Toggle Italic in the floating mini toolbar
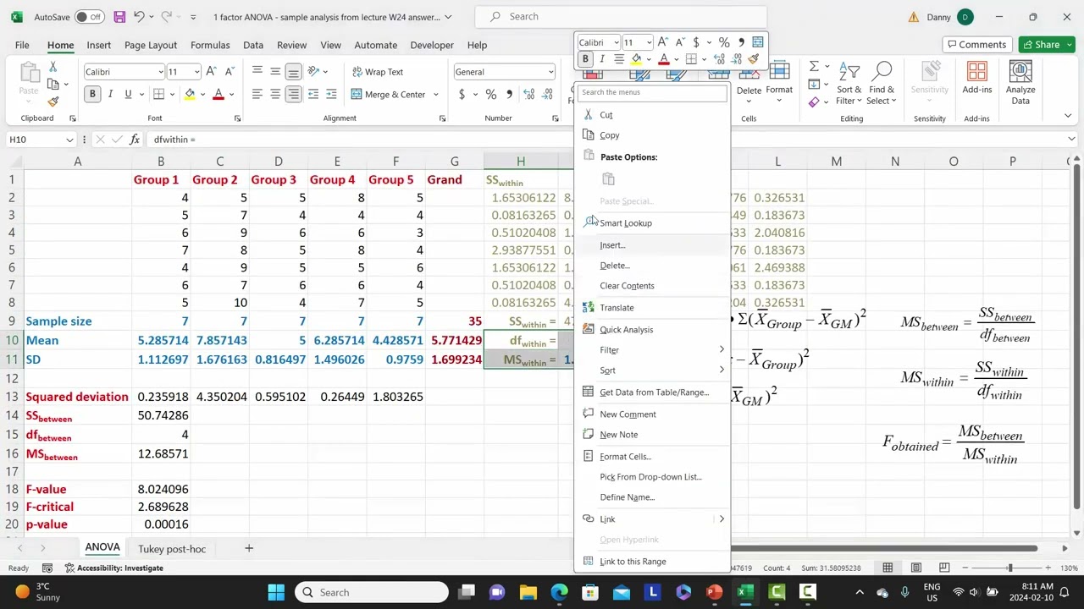The height and width of the screenshot is (609, 1084). click(x=602, y=59)
